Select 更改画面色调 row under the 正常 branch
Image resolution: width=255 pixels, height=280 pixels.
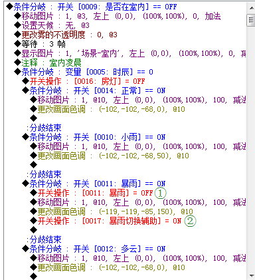(x=108, y=109)
